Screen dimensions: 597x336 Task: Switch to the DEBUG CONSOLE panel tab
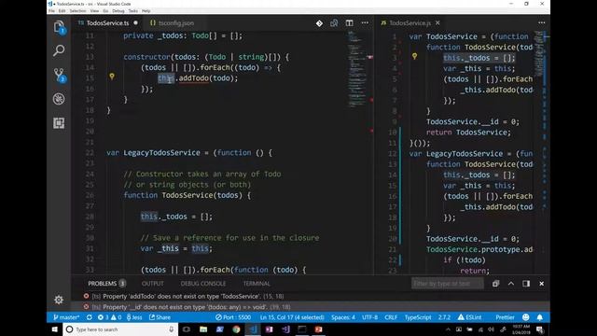click(x=203, y=284)
